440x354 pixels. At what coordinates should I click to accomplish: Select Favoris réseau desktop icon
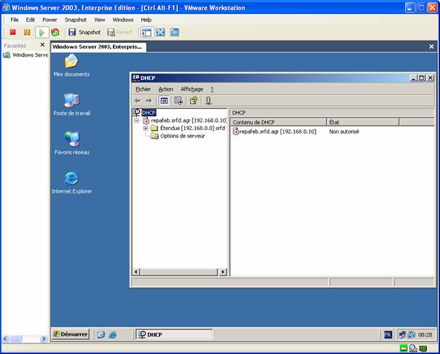click(71, 142)
